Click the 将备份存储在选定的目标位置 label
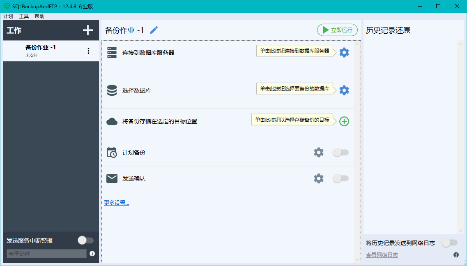This screenshot has height=266, width=467. (160, 122)
